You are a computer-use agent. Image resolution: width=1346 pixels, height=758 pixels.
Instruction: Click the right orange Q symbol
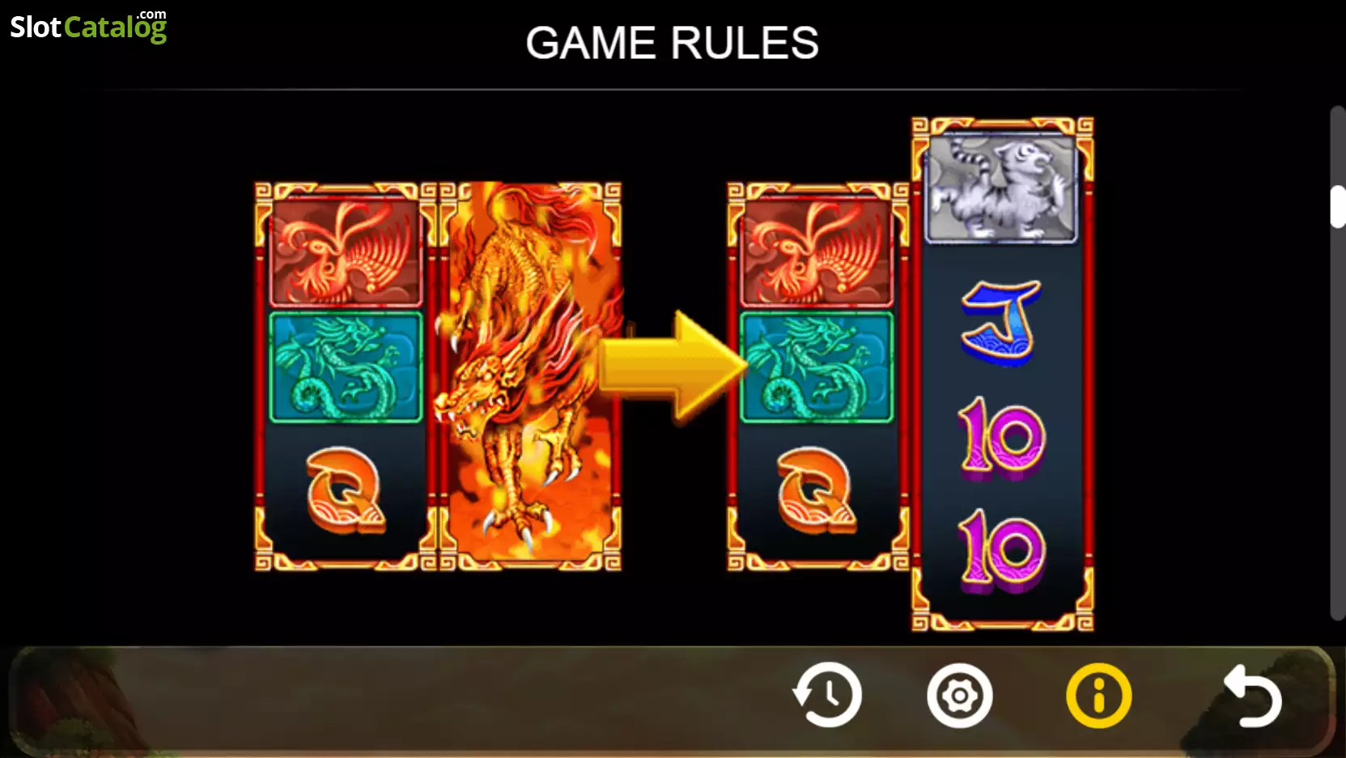tap(817, 490)
